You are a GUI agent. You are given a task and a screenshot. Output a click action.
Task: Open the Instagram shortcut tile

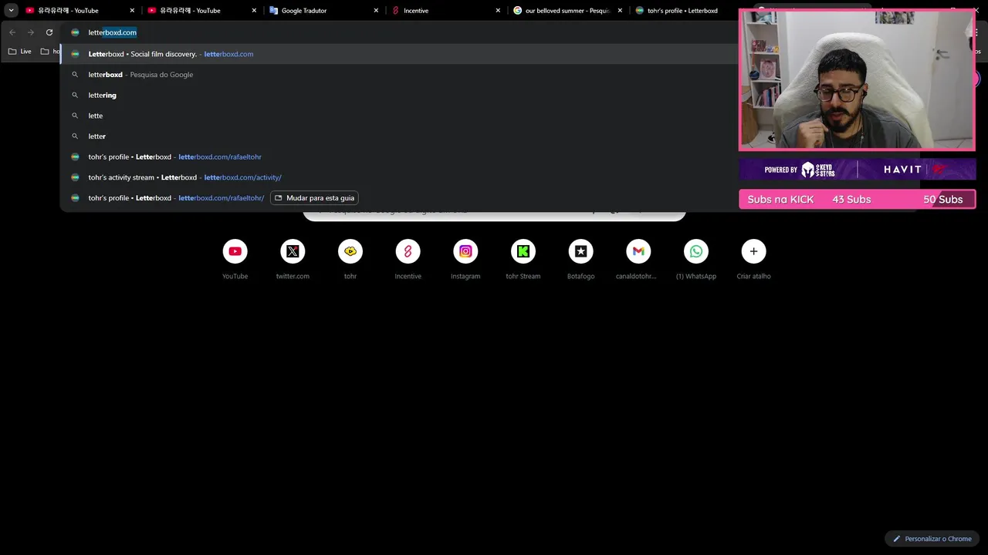pos(465,259)
